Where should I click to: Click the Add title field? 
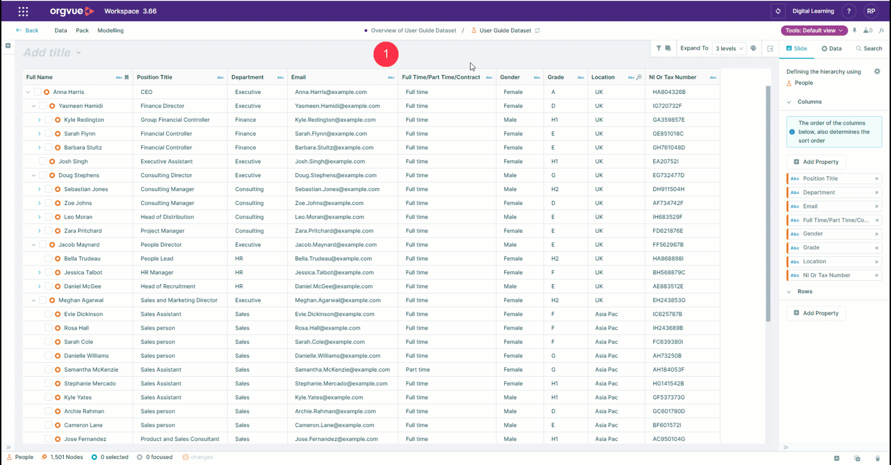(47, 53)
